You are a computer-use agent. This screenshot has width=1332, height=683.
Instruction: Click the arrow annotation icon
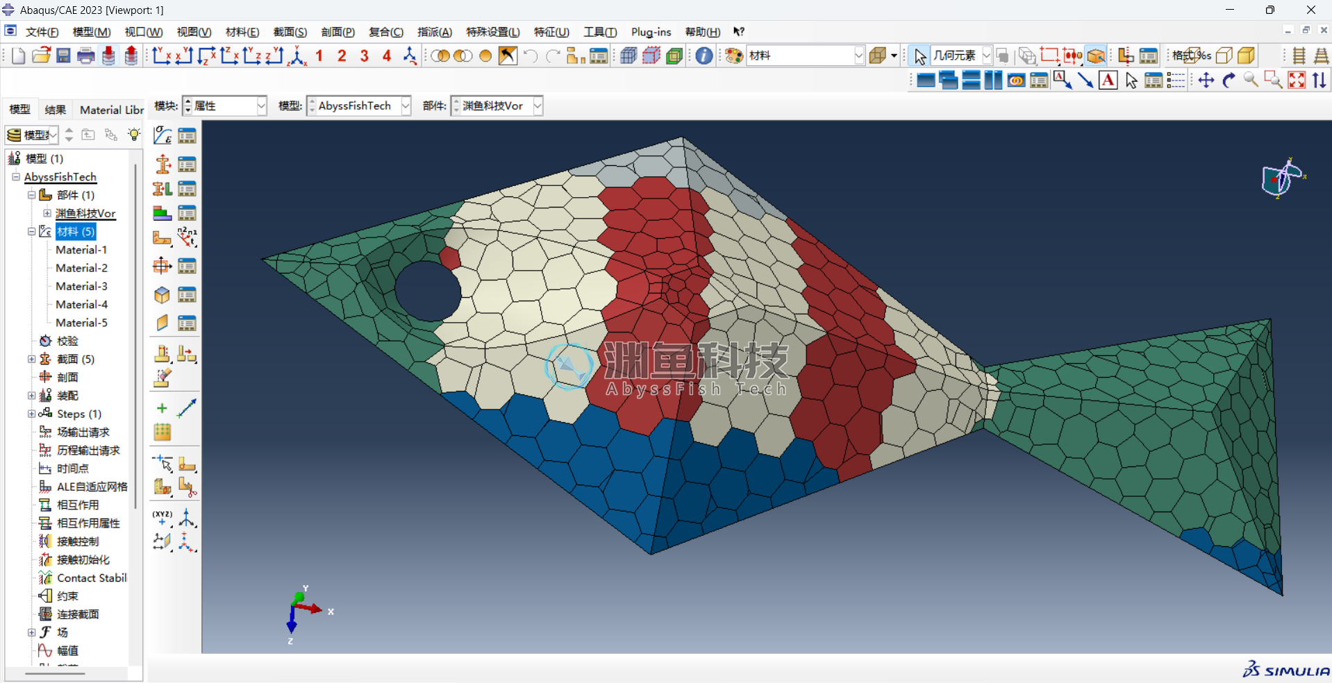pos(1085,81)
